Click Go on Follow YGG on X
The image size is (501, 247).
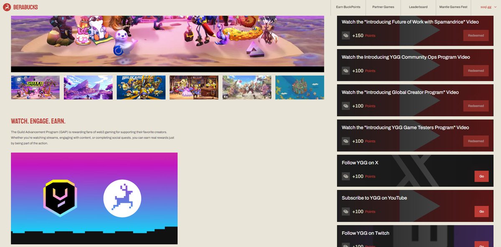(481, 176)
